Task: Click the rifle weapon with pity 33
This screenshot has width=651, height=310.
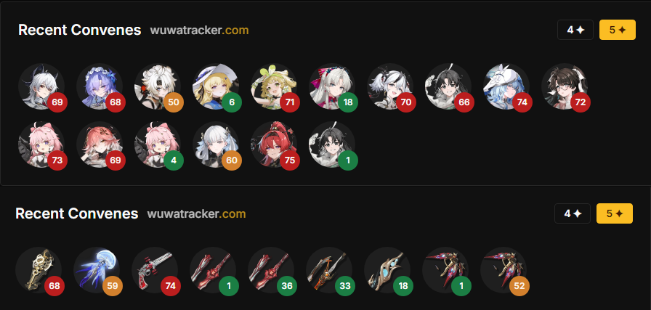Action: pos(329,270)
